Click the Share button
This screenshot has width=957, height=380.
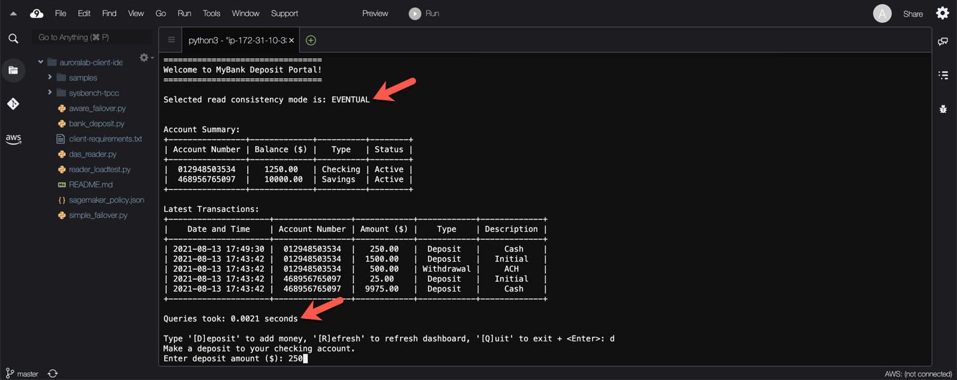pos(912,14)
